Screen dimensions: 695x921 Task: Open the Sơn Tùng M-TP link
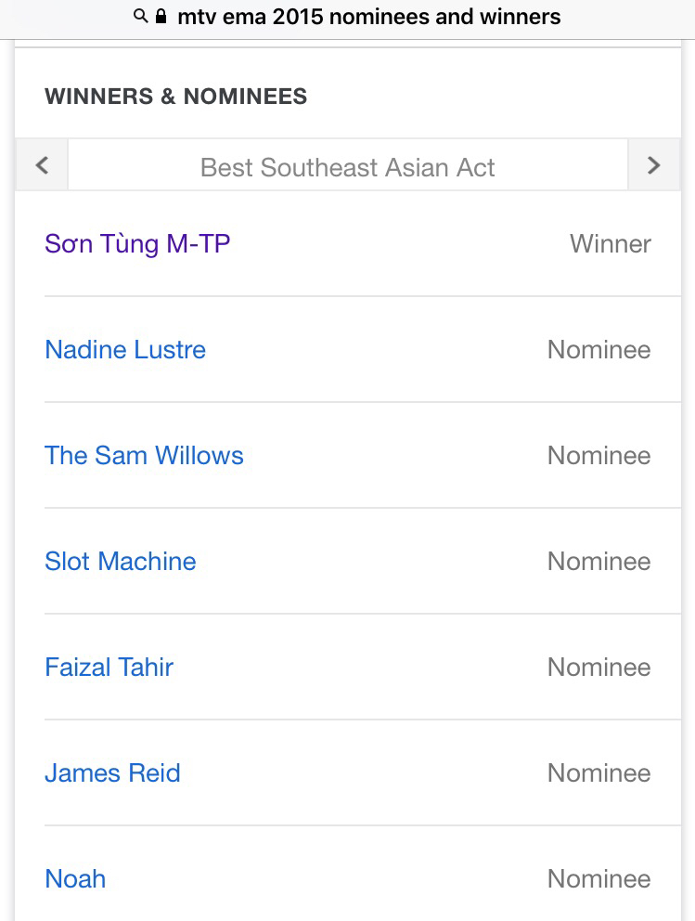click(137, 244)
